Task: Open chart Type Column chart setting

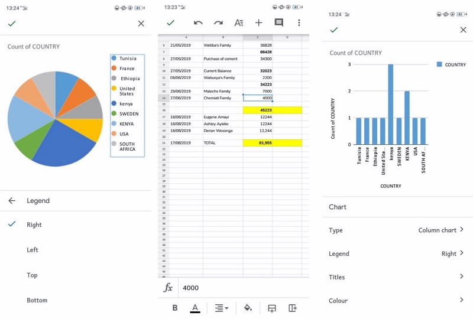Action: tap(397, 230)
